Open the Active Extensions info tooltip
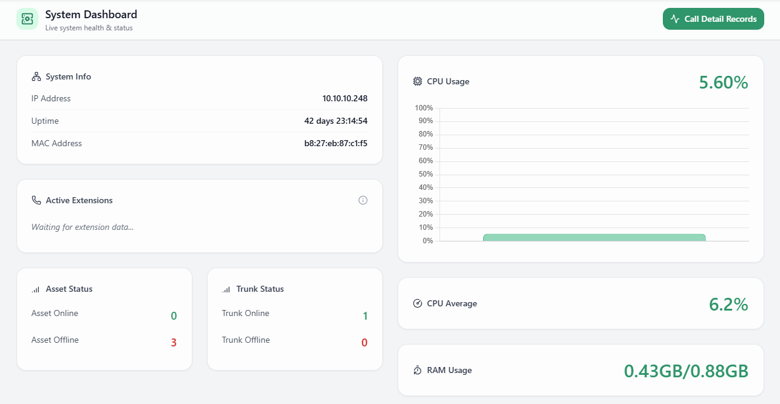Image resolution: width=780 pixels, height=404 pixels. pos(363,200)
